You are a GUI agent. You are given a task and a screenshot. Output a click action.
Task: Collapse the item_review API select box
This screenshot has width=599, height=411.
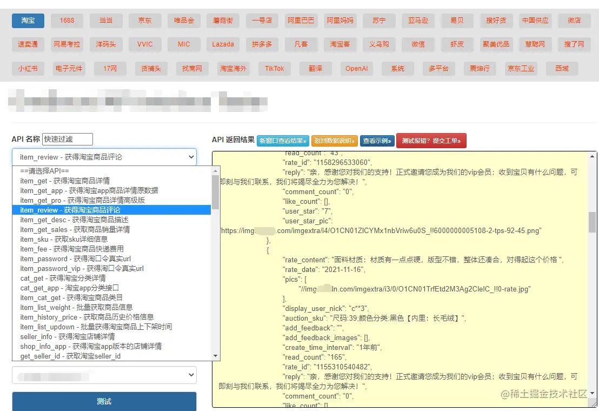(x=104, y=157)
